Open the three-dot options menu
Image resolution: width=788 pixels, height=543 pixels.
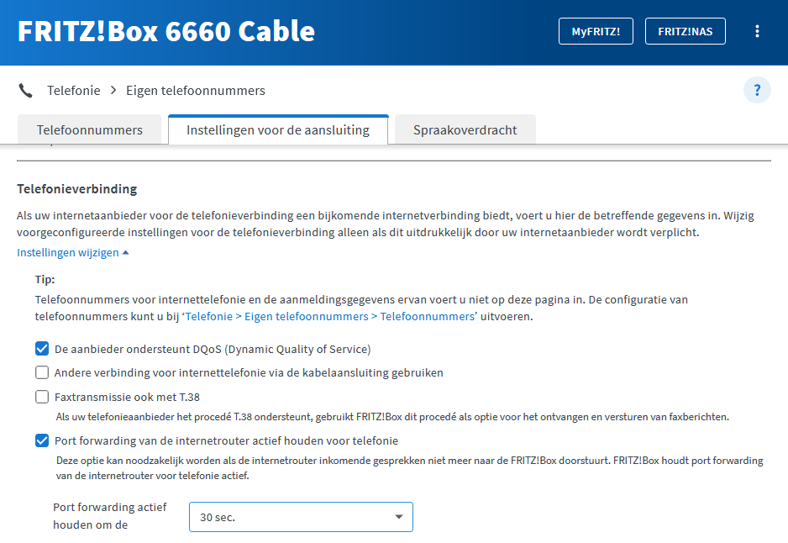coord(757,31)
